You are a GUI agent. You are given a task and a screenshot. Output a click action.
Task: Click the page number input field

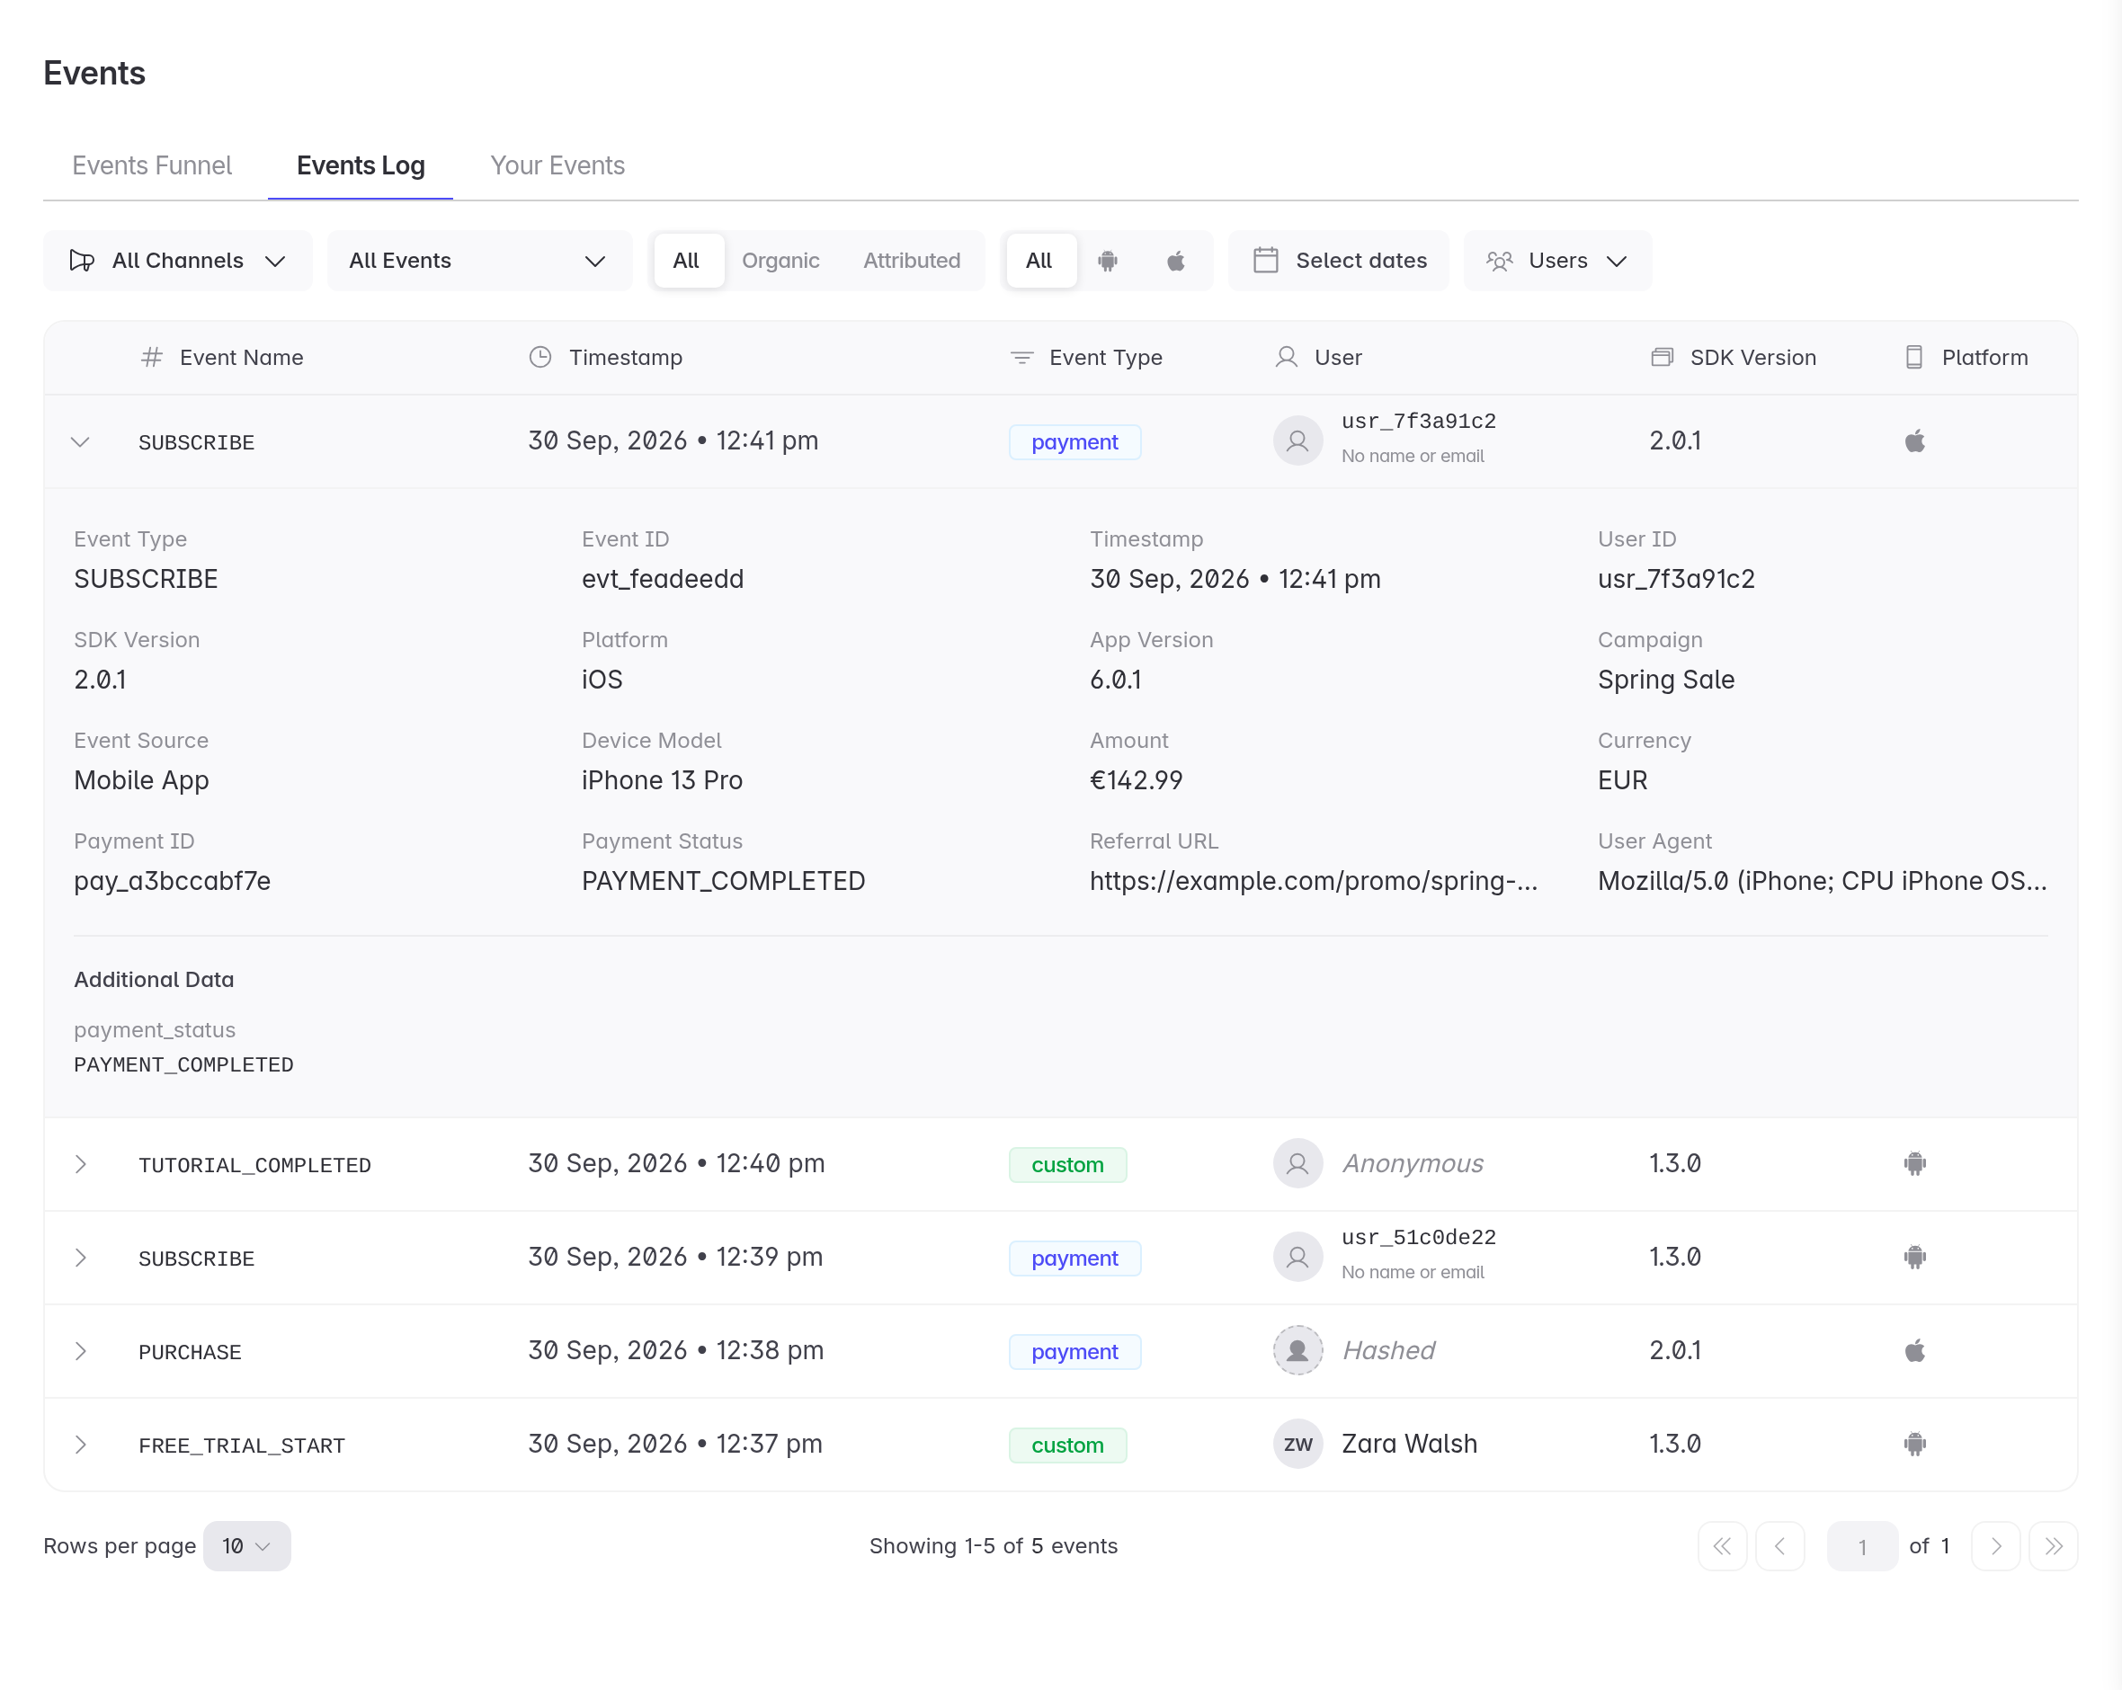pos(1861,1546)
